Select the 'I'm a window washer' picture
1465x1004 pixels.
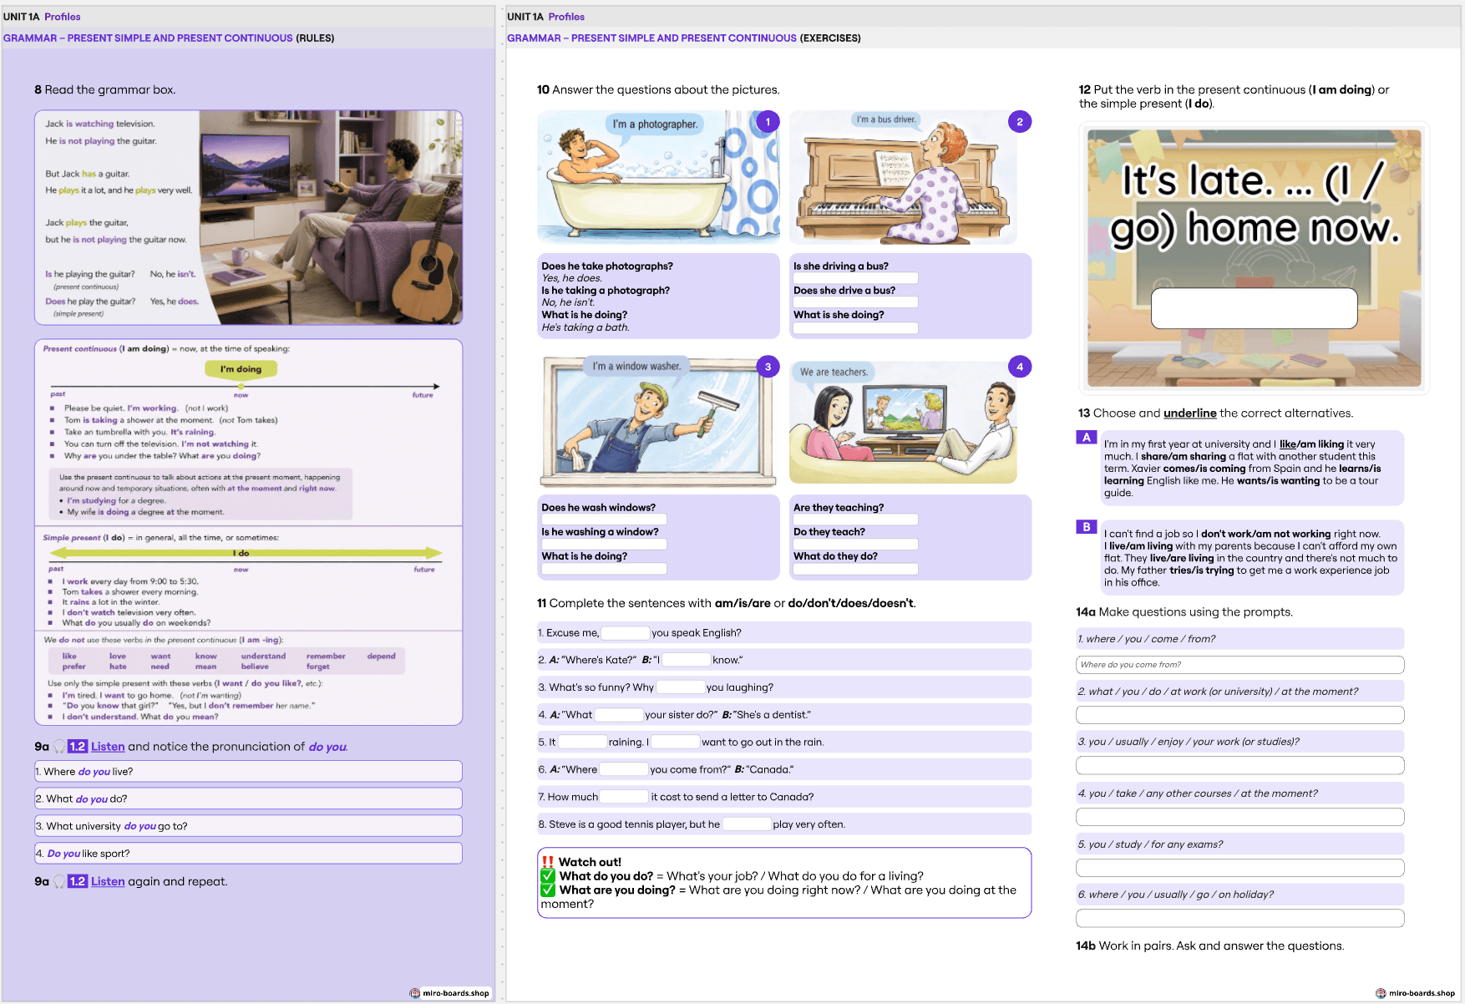(658, 421)
